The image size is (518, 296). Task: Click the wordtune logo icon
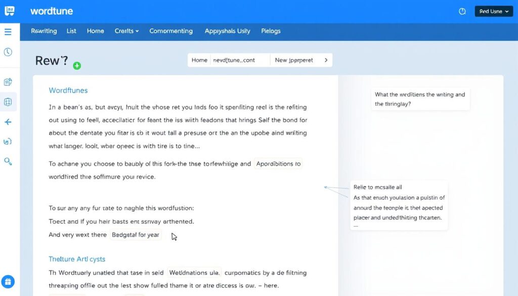pyautogui.click(x=10, y=11)
